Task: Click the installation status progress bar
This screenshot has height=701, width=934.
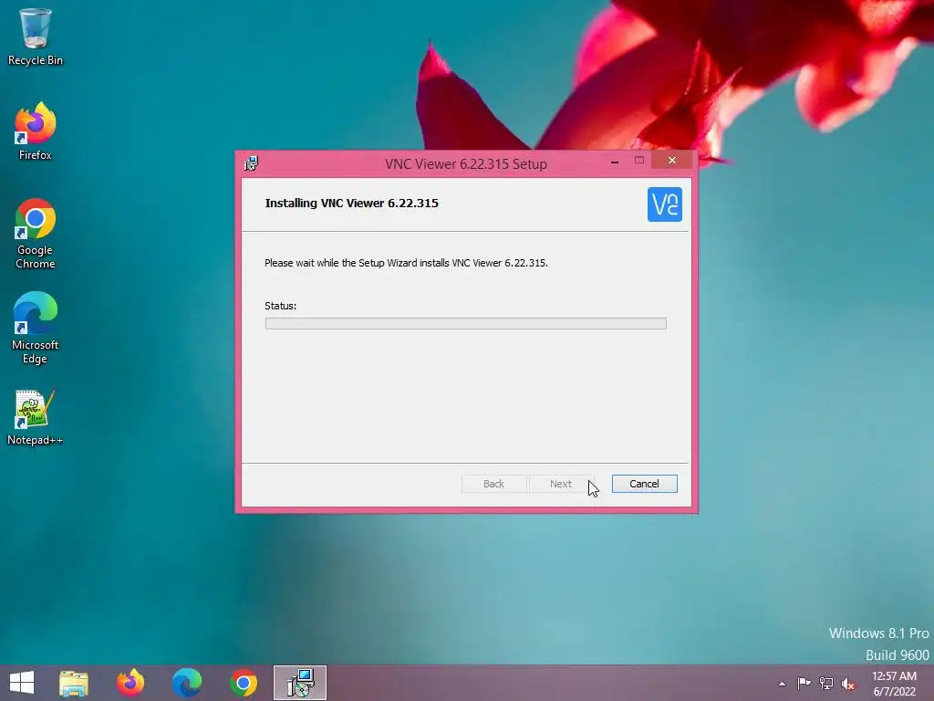Action: (x=466, y=323)
